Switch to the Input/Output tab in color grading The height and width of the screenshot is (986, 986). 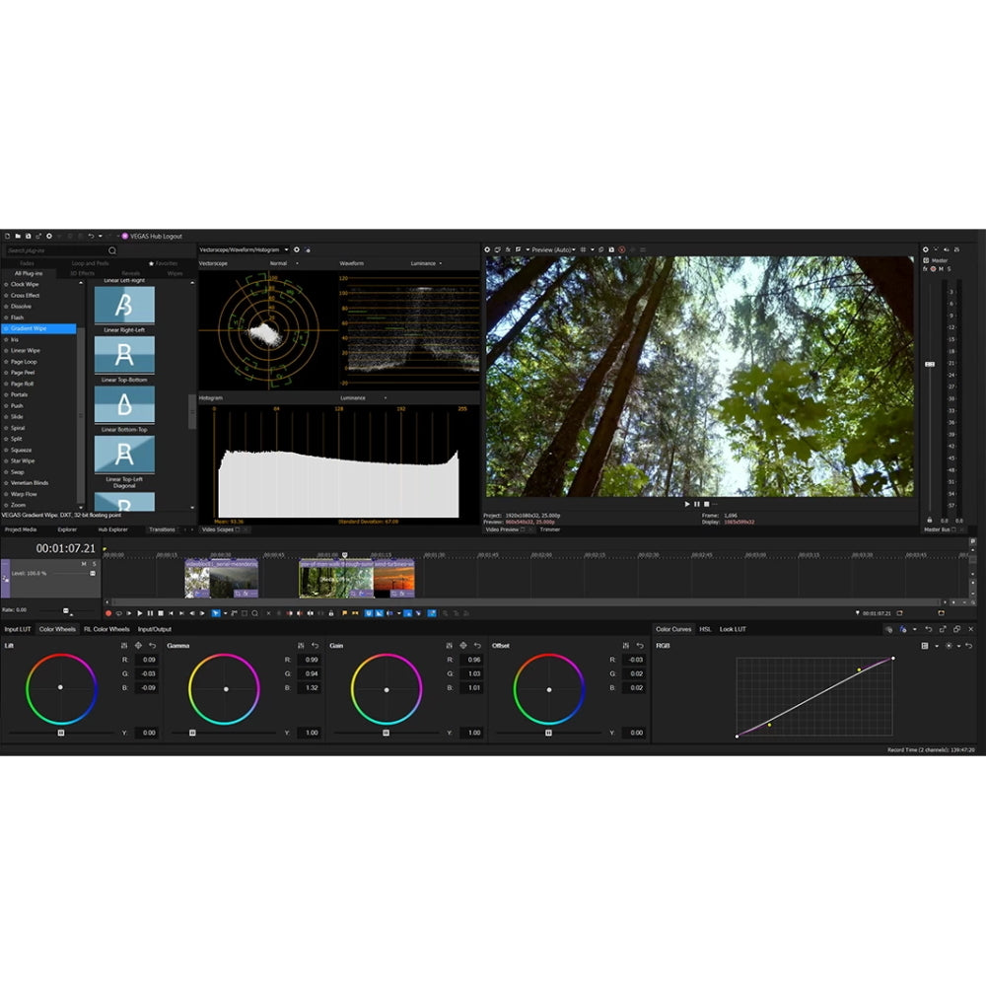155,628
